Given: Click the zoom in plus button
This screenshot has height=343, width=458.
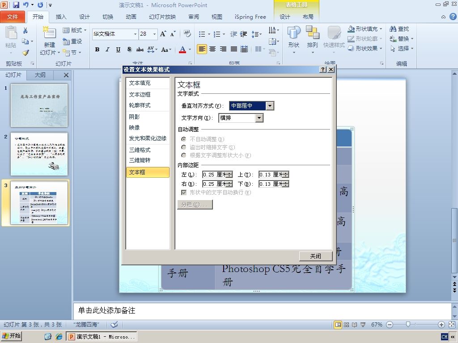Looking at the screenshot, I should 441,325.
